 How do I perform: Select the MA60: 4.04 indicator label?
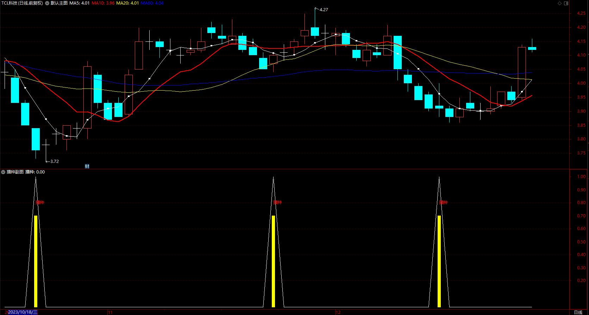(152, 3)
